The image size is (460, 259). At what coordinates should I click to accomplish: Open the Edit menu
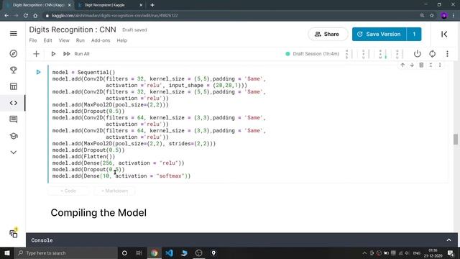coord(47,40)
